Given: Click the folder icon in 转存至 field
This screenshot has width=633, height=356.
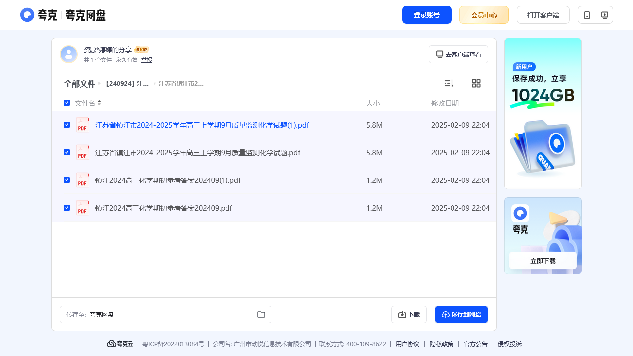Looking at the screenshot, I should tap(261, 314).
